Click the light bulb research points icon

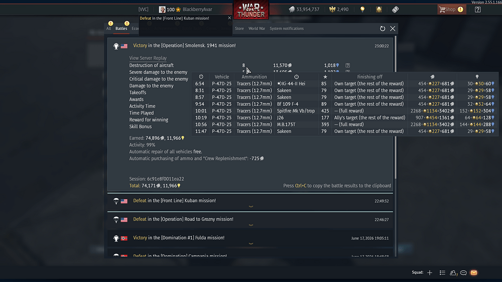point(362,9)
